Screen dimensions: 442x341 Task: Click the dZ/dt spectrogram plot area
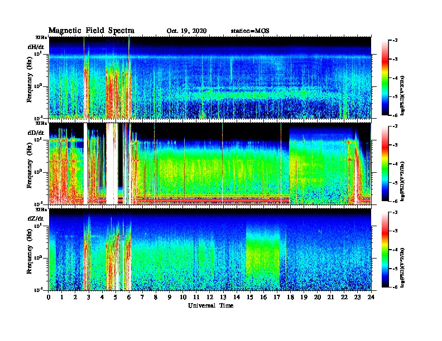pyautogui.click(x=210, y=250)
